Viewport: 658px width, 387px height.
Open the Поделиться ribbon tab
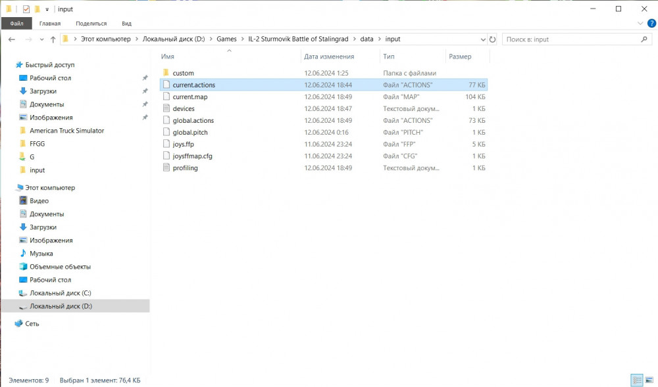point(91,24)
